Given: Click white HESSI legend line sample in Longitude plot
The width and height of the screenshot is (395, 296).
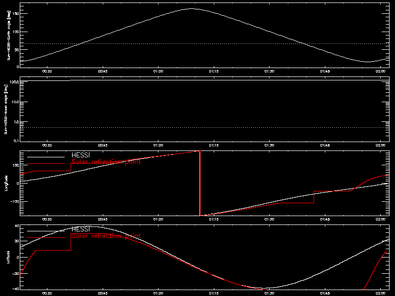Looking at the screenshot, I should tap(46, 157).
